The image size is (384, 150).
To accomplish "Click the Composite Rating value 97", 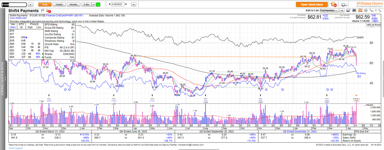I will coord(73,38).
